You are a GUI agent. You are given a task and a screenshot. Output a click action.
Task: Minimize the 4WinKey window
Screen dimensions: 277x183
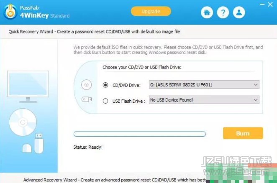tap(262, 4)
